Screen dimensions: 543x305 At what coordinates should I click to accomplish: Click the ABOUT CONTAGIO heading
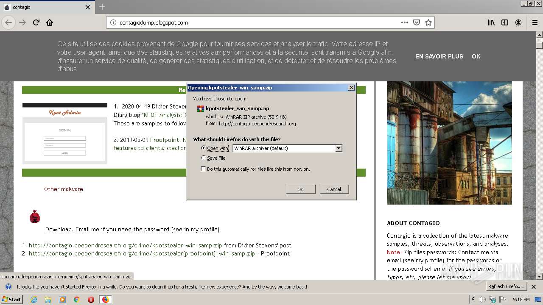tap(413, 223)
